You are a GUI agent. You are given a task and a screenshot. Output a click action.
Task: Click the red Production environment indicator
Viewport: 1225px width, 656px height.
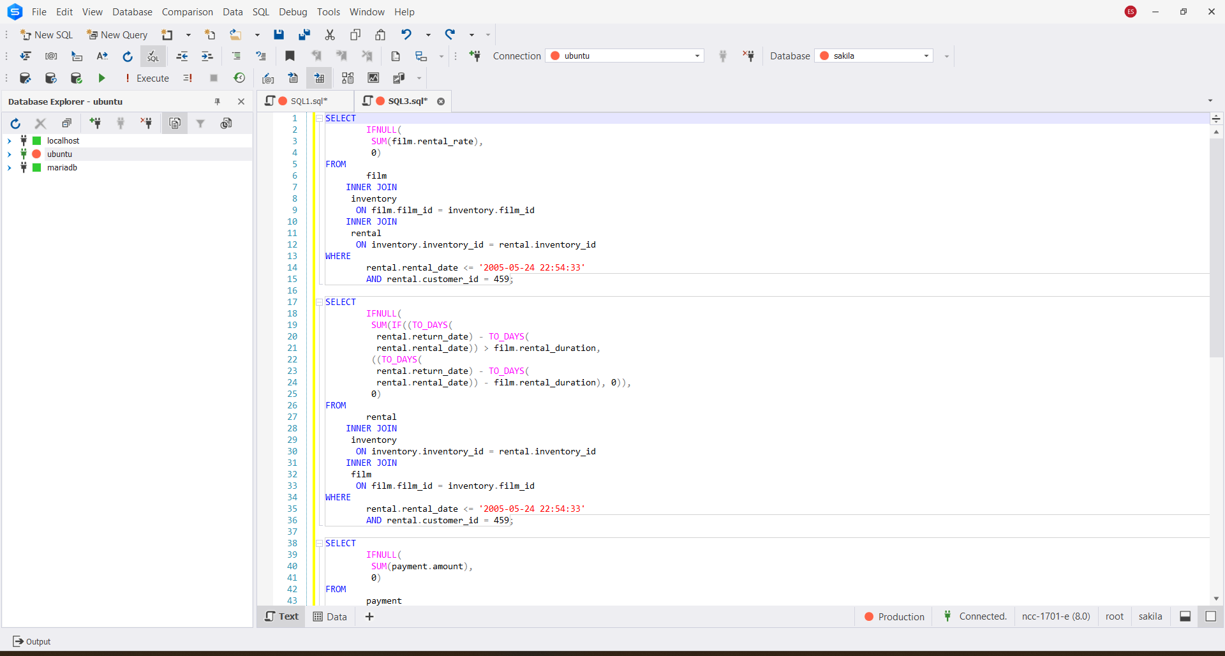893,616
